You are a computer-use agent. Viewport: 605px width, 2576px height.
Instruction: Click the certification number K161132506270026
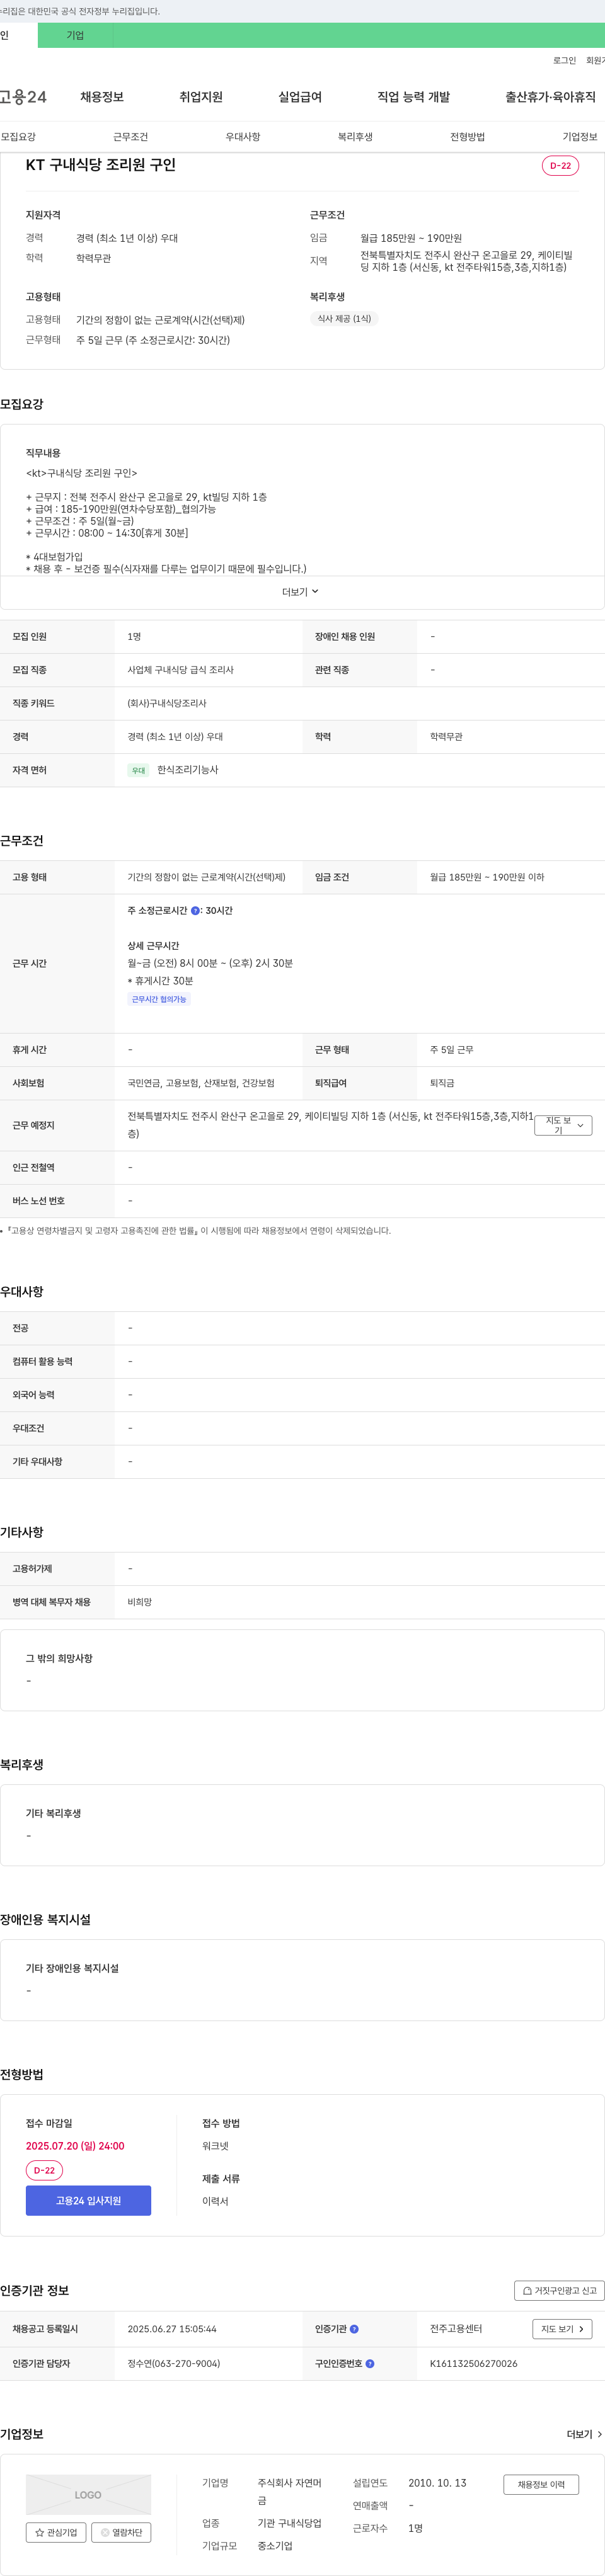[x=473, y=2364]
